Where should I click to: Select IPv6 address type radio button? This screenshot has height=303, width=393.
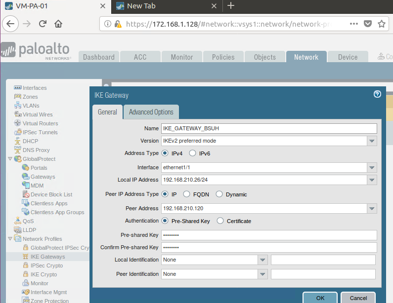[x=193, y=153]
